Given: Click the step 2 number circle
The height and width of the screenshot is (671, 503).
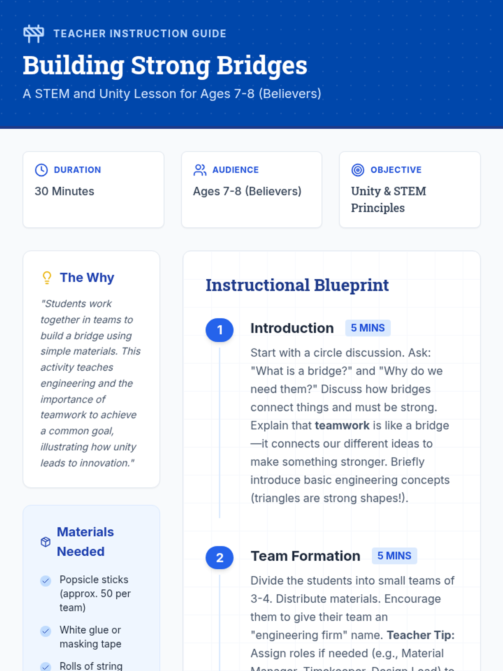Looking at the screenshot, I should pos(219,558).
